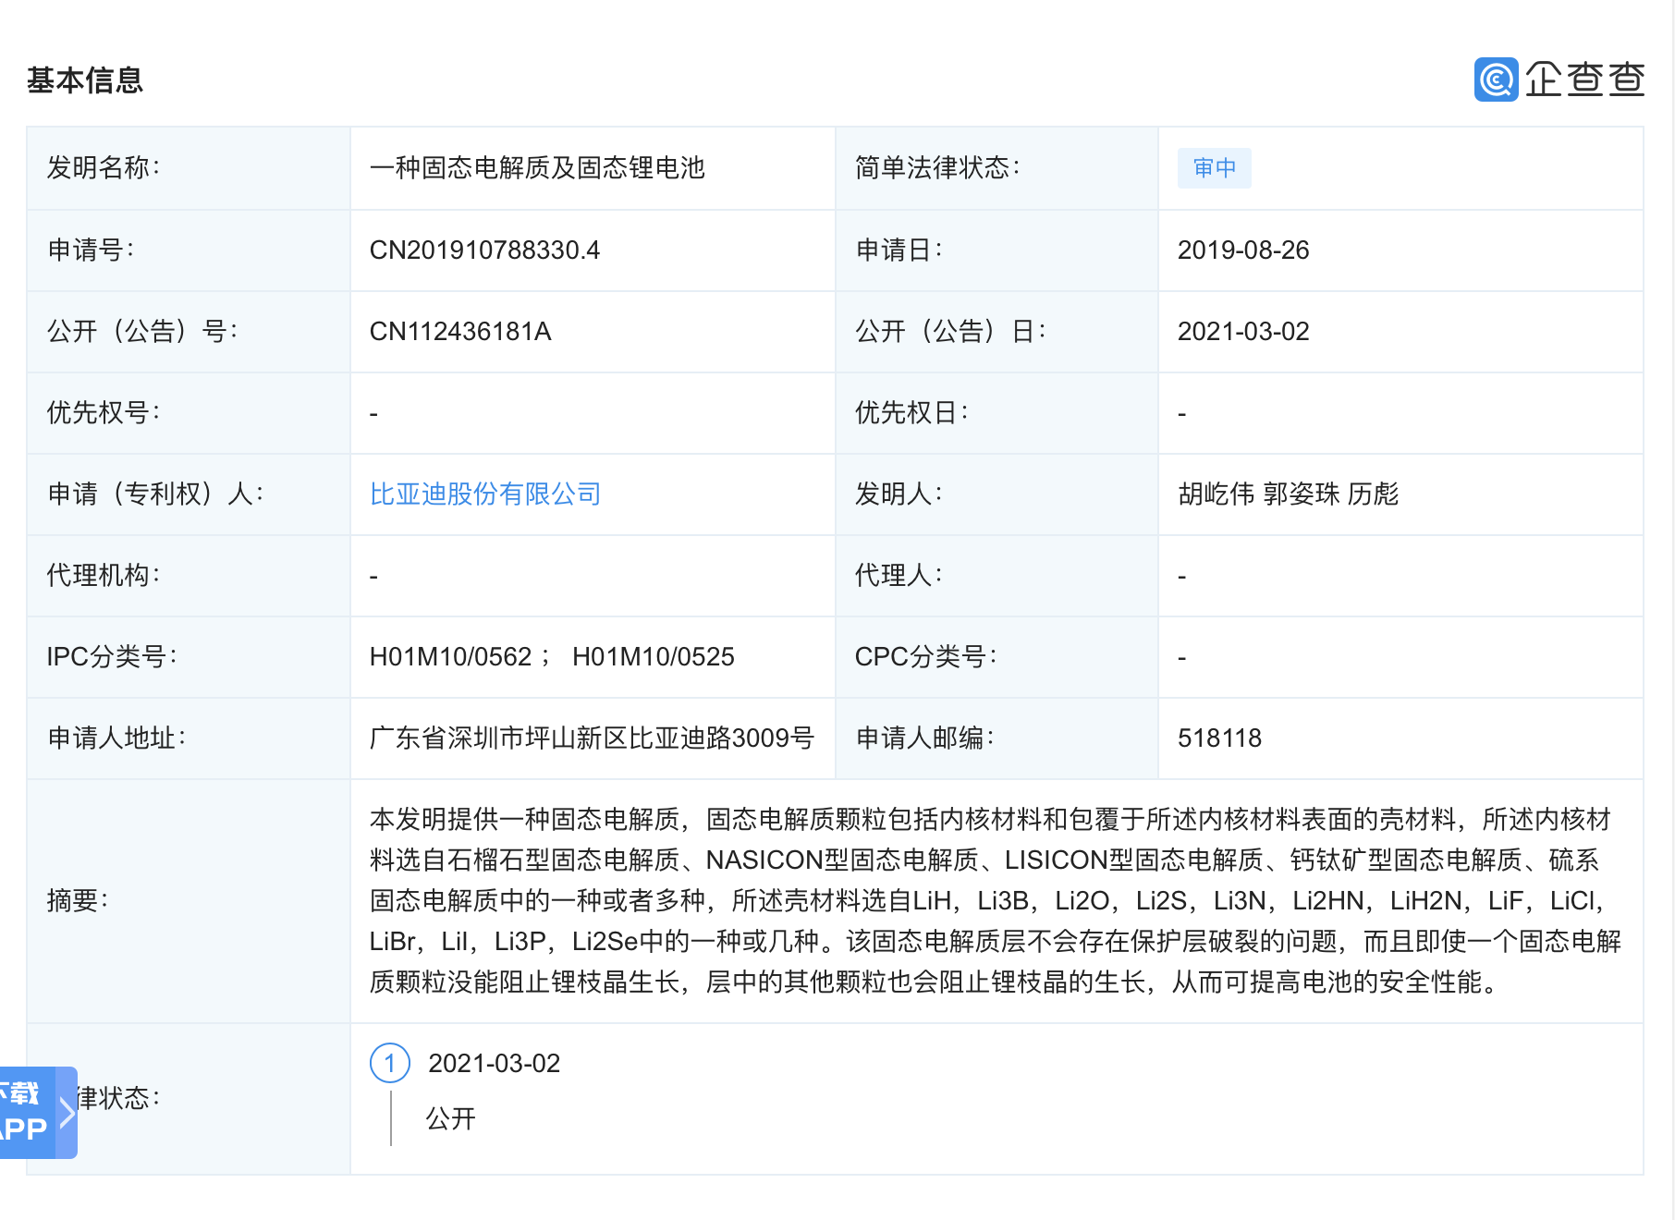
Task: Click inventor name 胡屹伟 in 发明人 field
Action: (1217, 494)
